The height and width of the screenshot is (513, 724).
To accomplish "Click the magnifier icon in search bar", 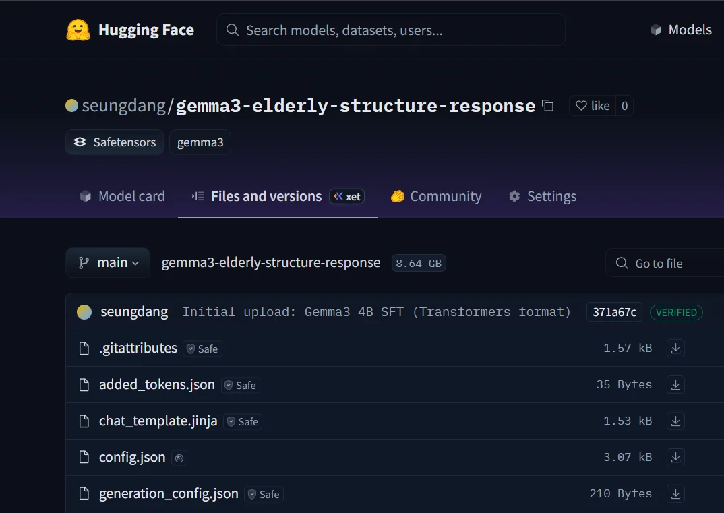I will (x=233, y=30).
